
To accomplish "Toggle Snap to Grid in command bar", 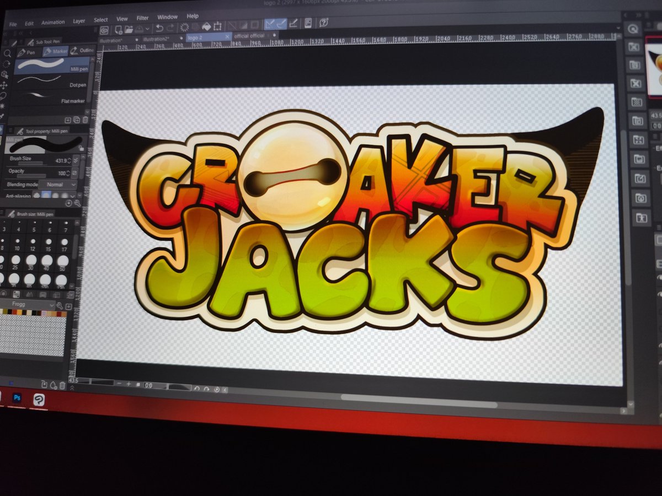I will click(293, 23).
